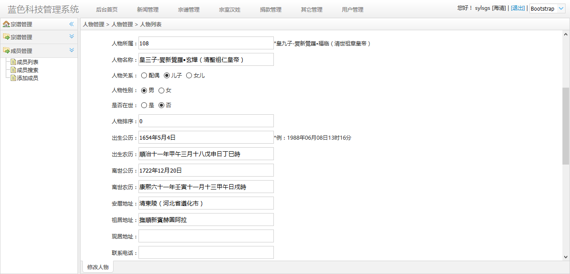Click the folder icon next to 成员管理
Viewport: 570px width, 274px height.
point(6,51)
